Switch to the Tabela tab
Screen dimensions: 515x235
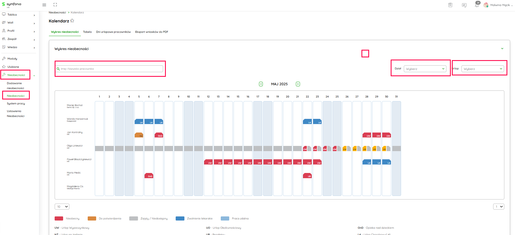pyautogui.click(x=87, y=32)
